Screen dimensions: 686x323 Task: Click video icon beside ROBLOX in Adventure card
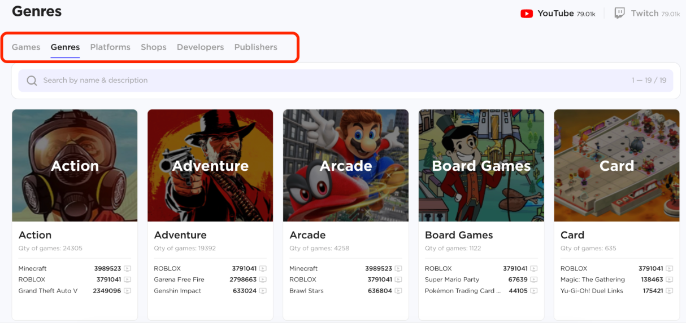(263, 269)
